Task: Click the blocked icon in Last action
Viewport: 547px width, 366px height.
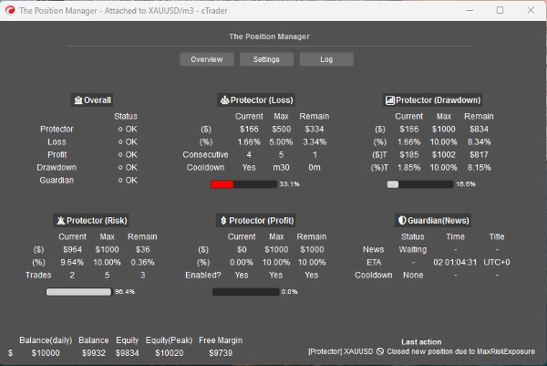Action: (380, 351)
